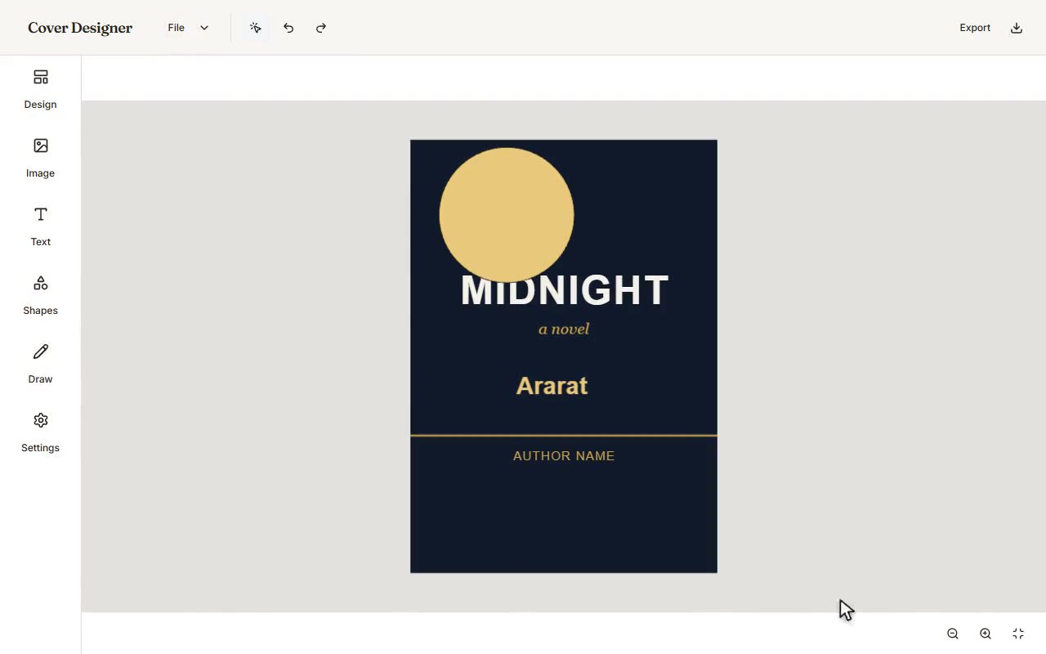Select the 'a novel' subtitle text
This screenshot has width=1046, height=654.
pos(564,329)
